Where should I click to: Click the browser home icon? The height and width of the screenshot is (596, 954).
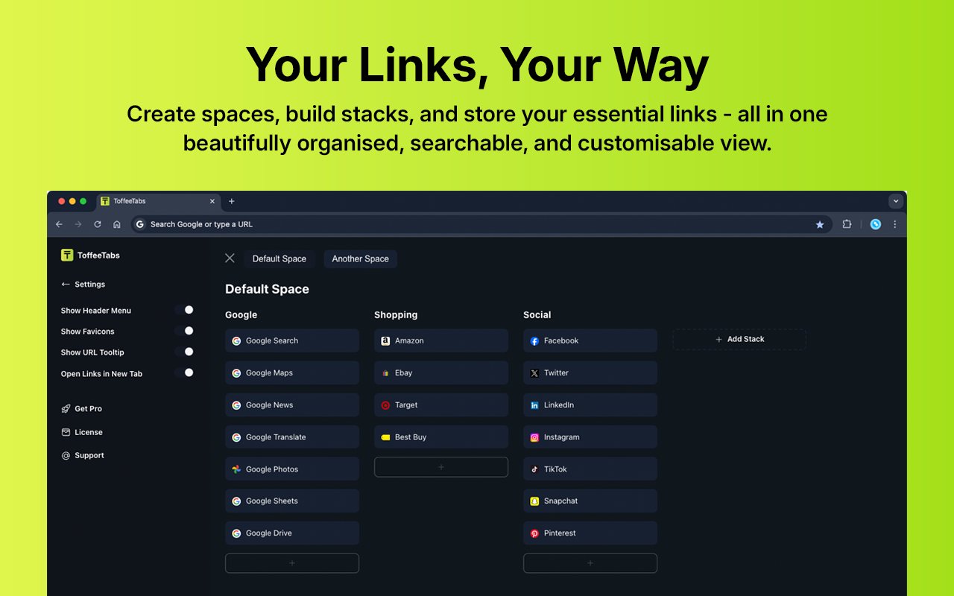click(x=117, y=224)
